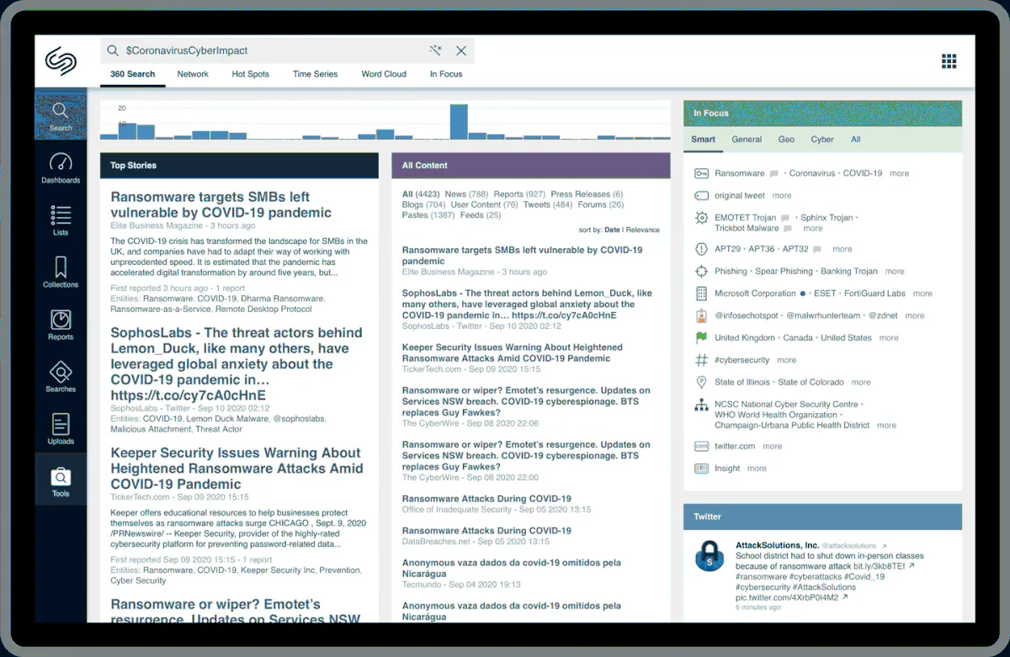
Task: Click the magic wand icon in search bar
Action: pos(435,50)
